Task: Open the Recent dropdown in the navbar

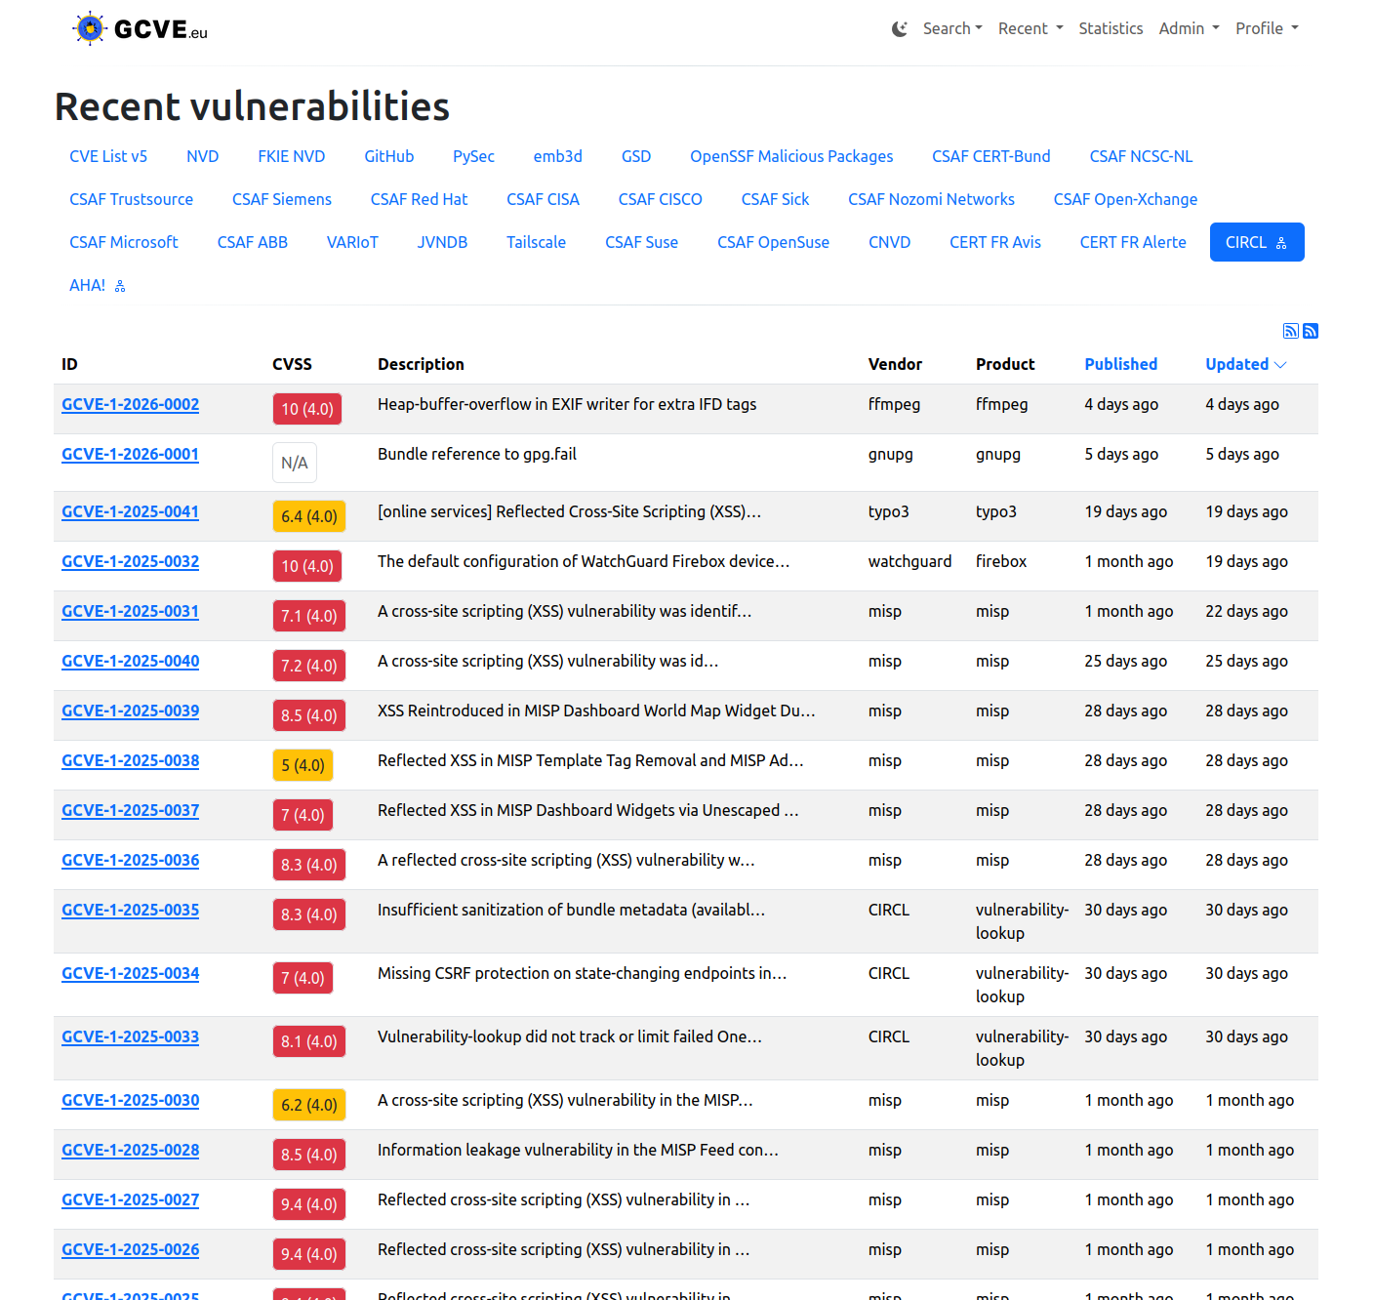Action: tap(1030, 29)
